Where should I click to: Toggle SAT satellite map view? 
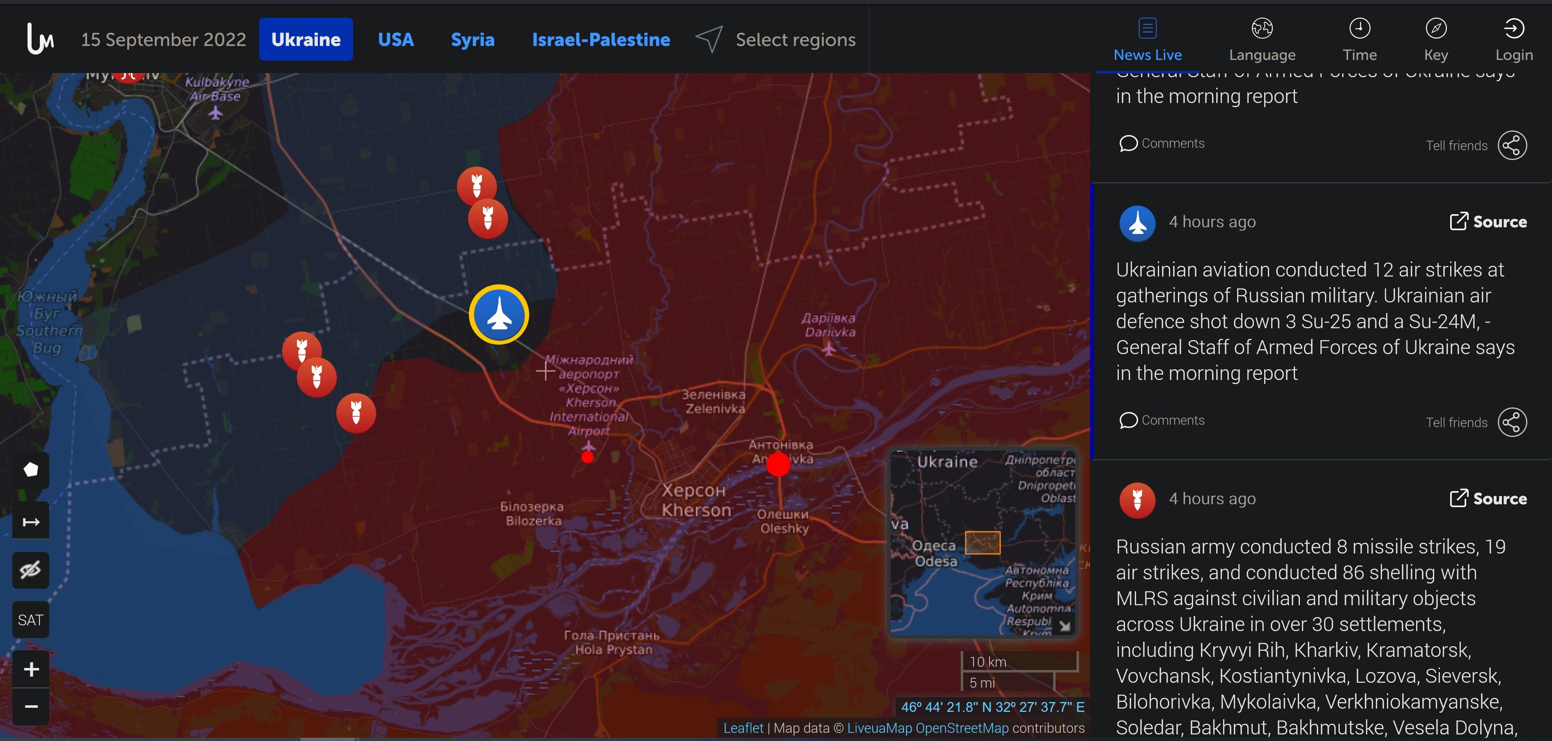tap(31, 620)
